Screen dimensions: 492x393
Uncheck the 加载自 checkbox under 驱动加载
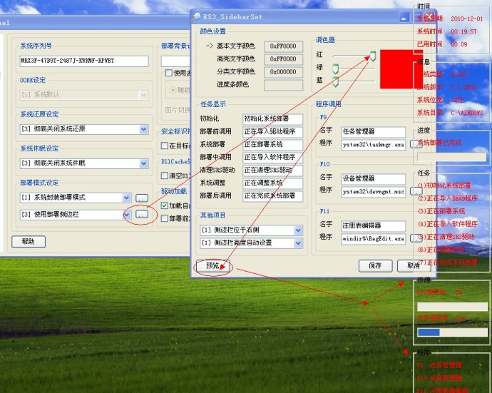[x=165, y=205]
